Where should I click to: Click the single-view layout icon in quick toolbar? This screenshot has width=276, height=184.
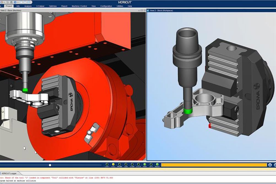click(21, 2)
